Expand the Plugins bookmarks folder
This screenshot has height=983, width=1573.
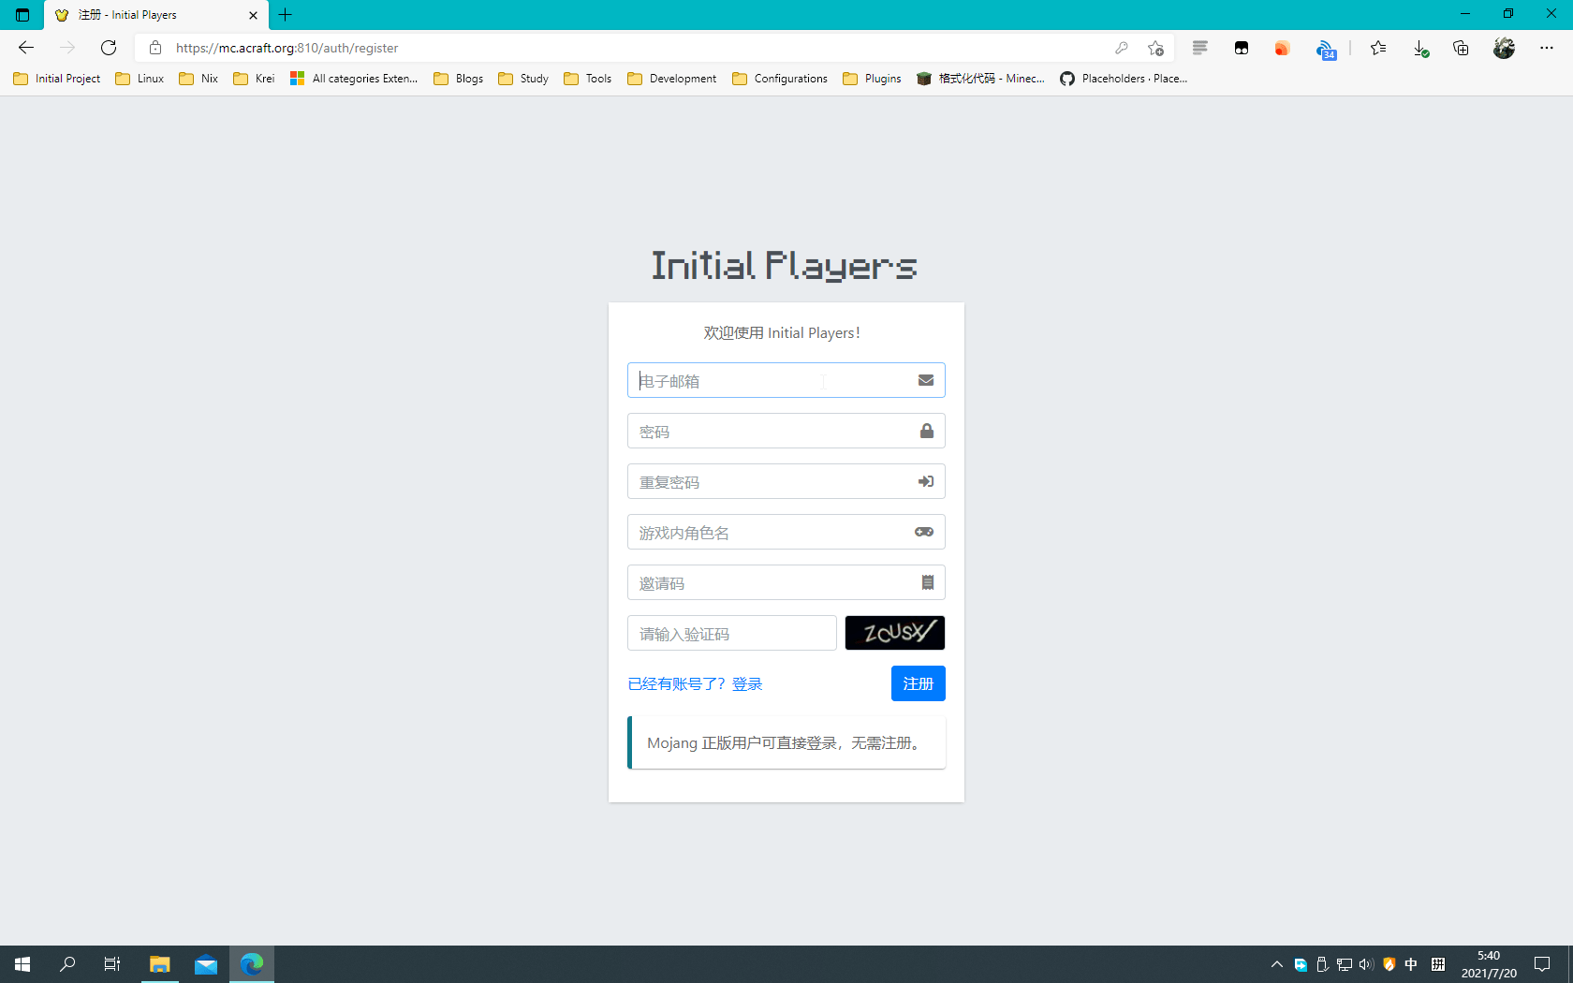coord(872,79)
